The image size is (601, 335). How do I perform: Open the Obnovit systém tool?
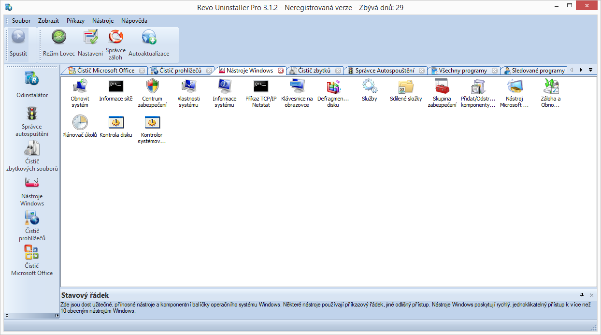point(80,93)
